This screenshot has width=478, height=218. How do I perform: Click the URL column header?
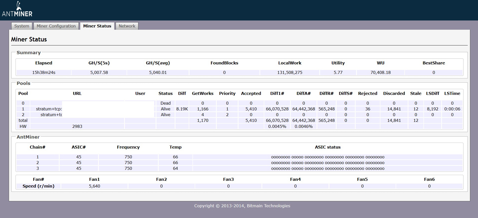click(x=77, y=93)
